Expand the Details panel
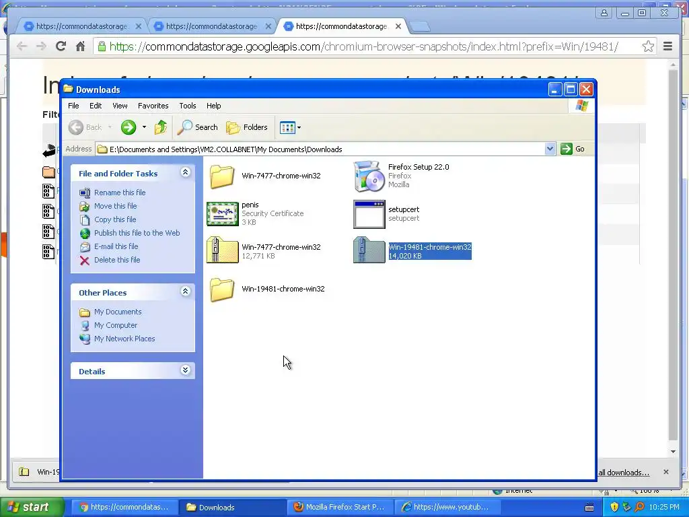The height and width of the screenshot is (517, 689). click(x=186, y=370)
